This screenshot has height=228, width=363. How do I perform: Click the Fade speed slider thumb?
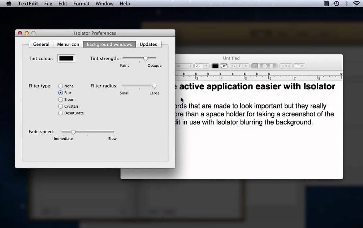pyautogui.click(x=73, y=132)
